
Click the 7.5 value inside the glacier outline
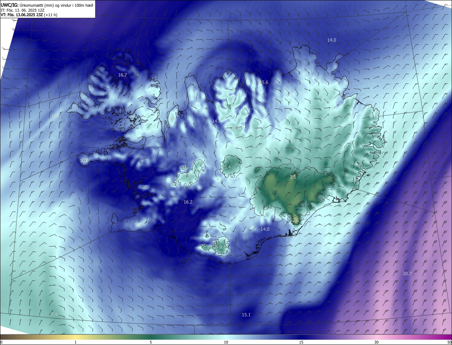point(188,176)
